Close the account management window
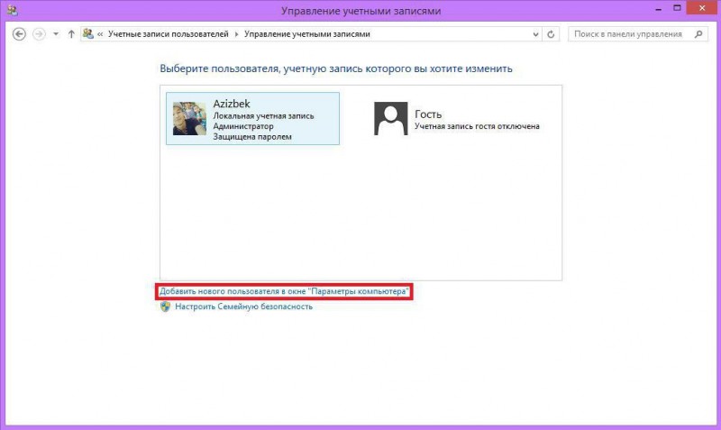 [x=702, y=8]
